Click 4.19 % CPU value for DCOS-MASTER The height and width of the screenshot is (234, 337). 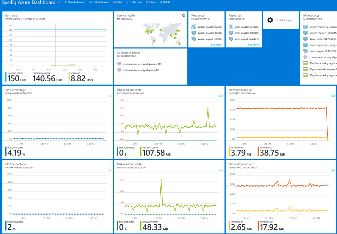[16, 153]
